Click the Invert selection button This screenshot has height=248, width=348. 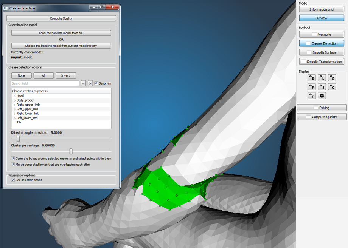click(x=65, y=75)
